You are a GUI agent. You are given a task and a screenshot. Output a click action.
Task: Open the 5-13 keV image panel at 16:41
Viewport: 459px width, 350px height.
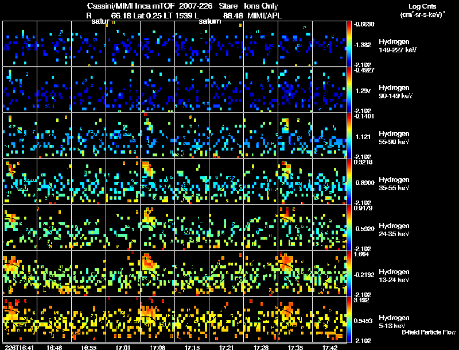(x=20, y=320)
